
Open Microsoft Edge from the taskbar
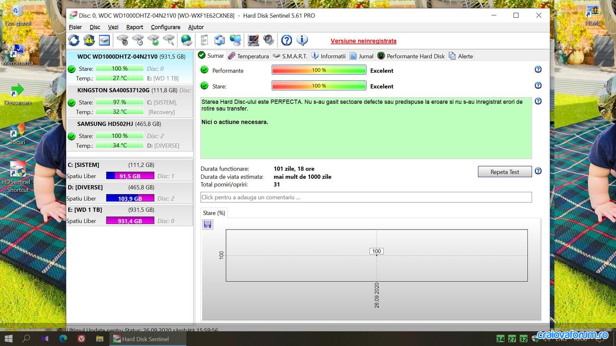click(63, 339)
